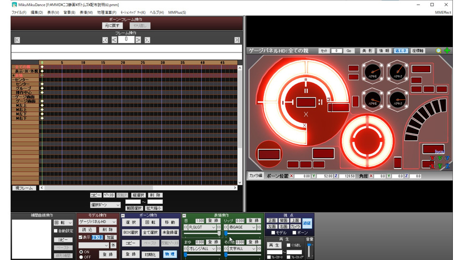Open the オレンジALL morph dropdown

pos(202,249)
